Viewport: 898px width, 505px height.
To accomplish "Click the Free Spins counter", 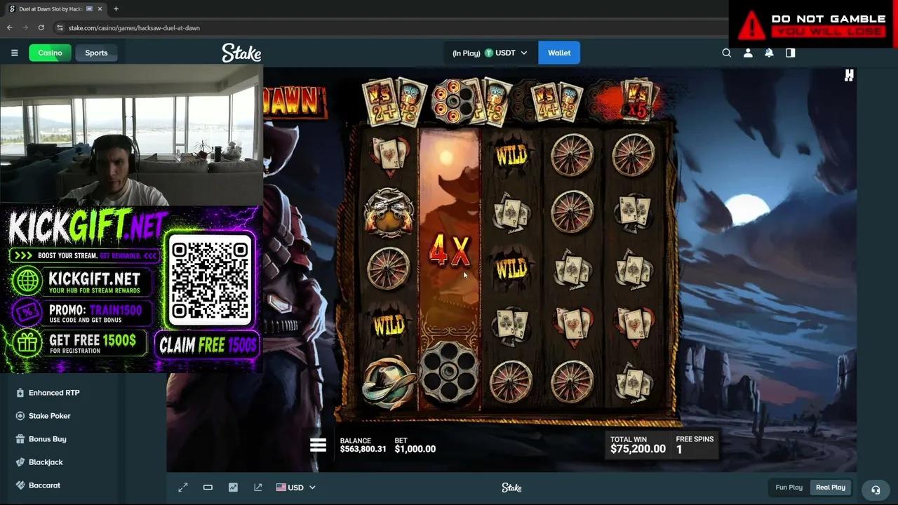I will pyautogui.click(x=695, y=445).
